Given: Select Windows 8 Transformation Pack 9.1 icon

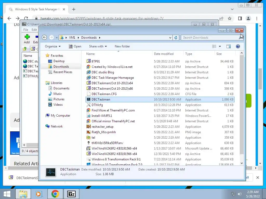Looking at the screenshot, I should coord(88,159).
